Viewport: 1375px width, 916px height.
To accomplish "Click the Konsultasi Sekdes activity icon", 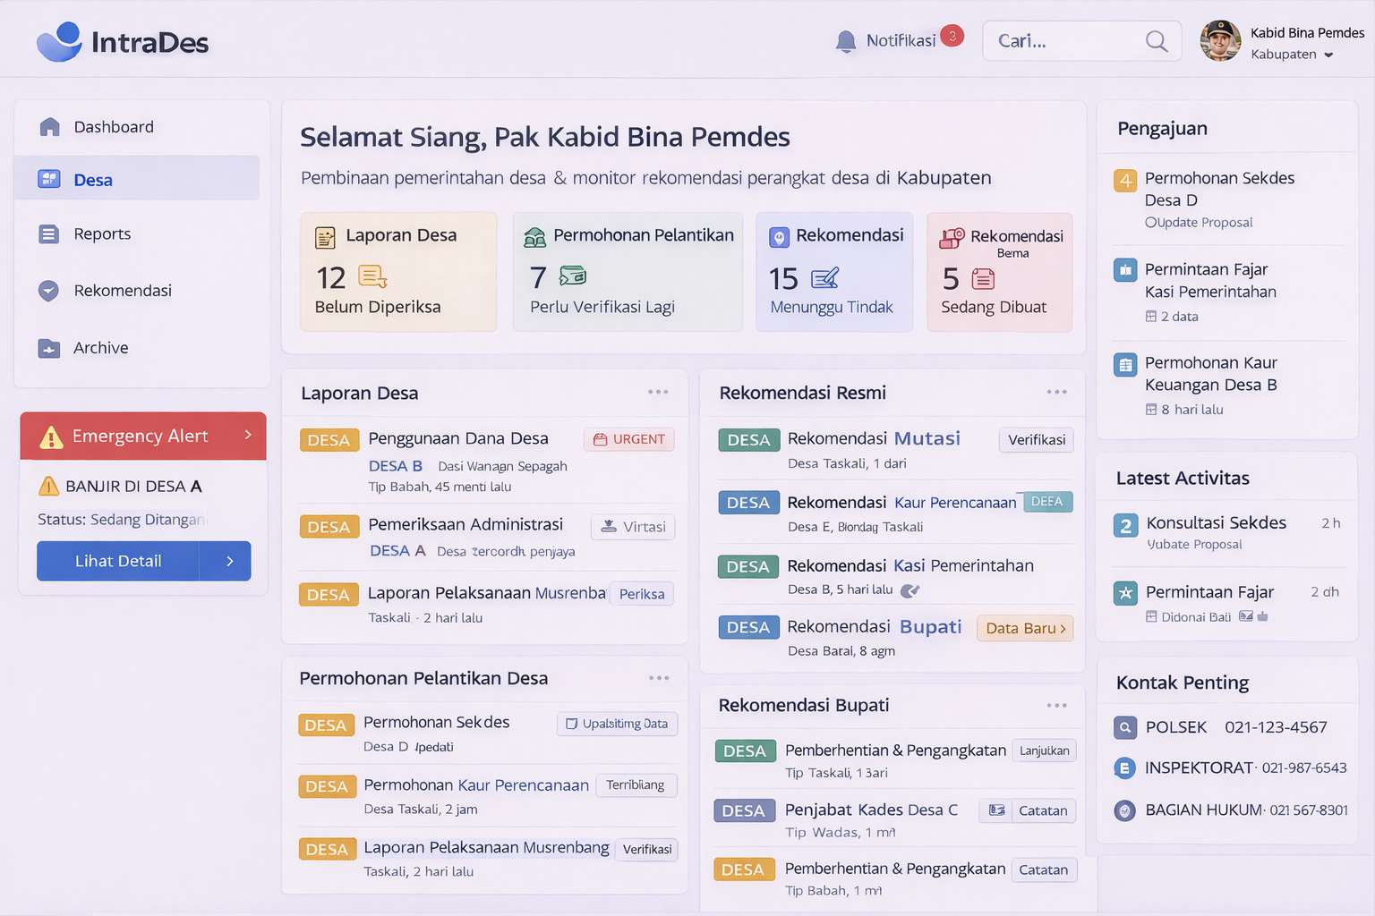I will click(1126, 525).
